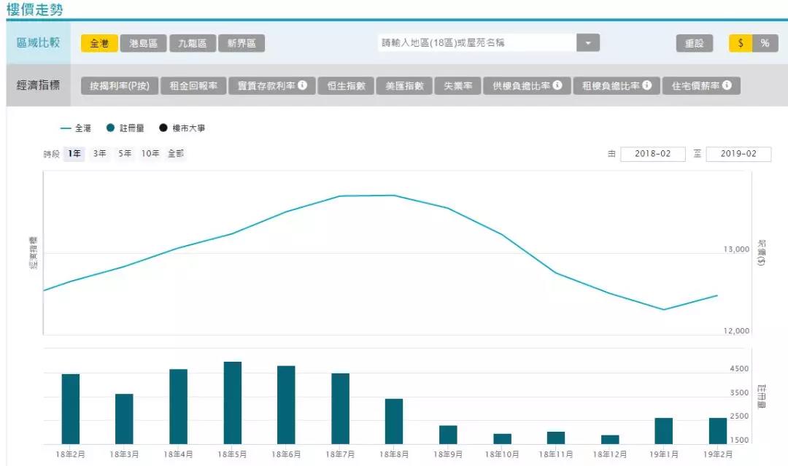Viewport: 788px width, 466px height.
Task: Toggle 全港 line series in legend
Action: pos(76,128)
